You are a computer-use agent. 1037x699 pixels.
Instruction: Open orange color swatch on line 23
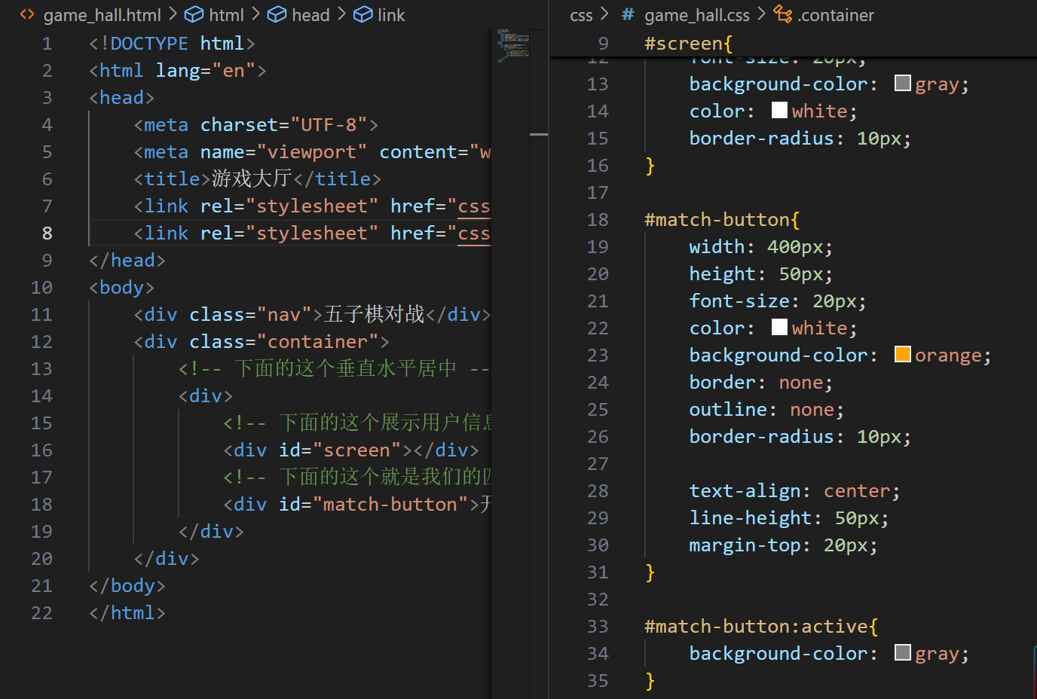pyautogui.click(x=903, y=354)
